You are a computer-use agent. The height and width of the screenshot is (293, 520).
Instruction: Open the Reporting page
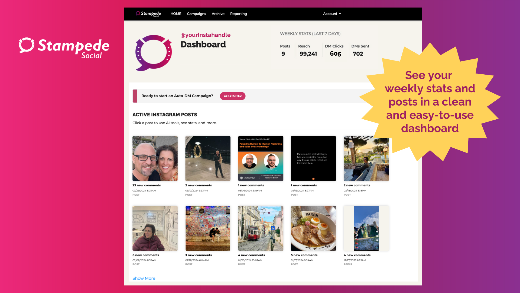tap(238, 14)
